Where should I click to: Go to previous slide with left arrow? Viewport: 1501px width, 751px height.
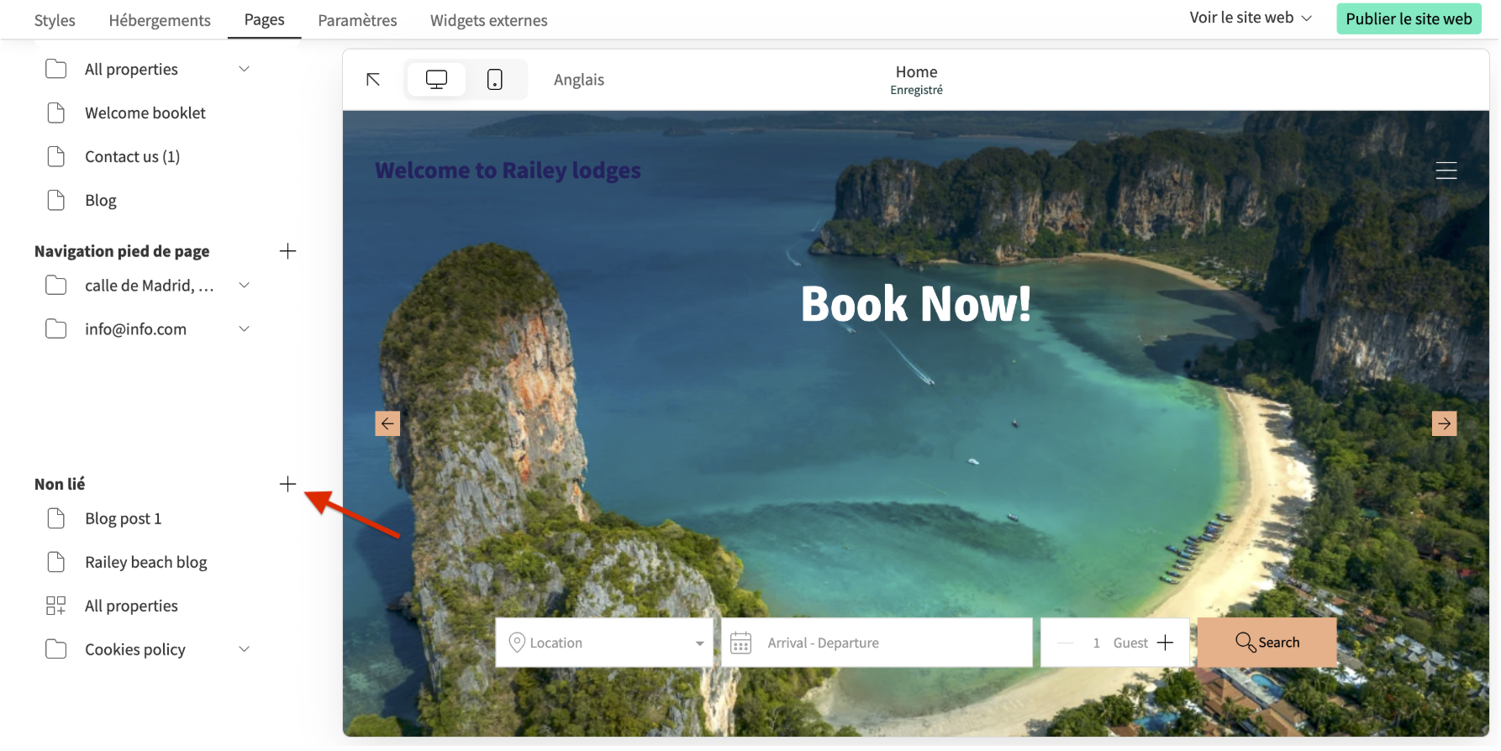387,423
